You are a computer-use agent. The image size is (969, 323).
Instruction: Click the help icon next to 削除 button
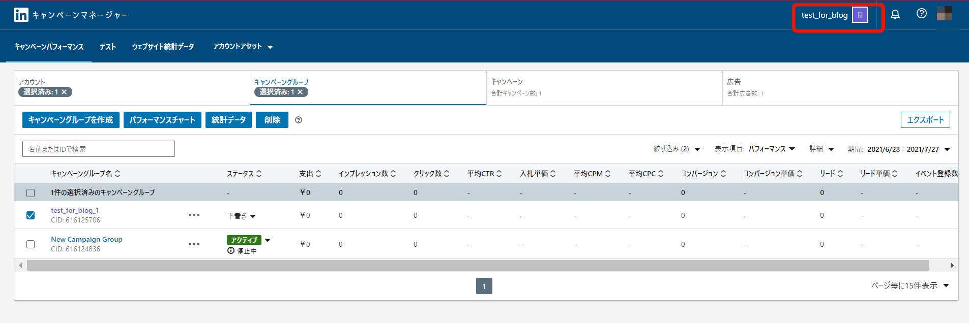299,120
